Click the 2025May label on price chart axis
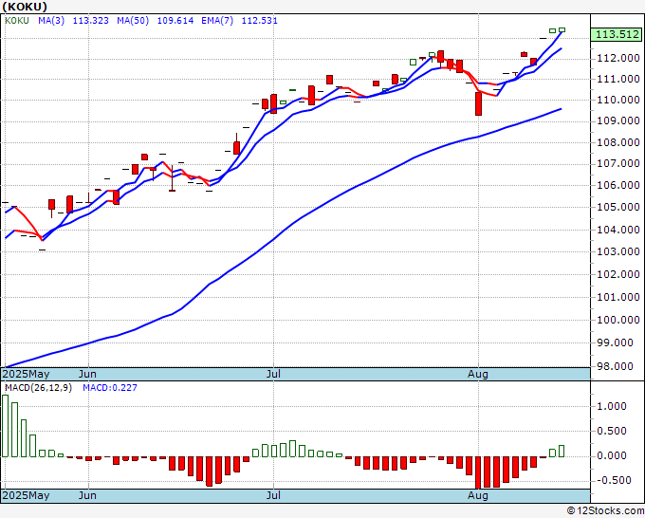The width and height of the screenshot is (645, 518). (x=26, y=374)
